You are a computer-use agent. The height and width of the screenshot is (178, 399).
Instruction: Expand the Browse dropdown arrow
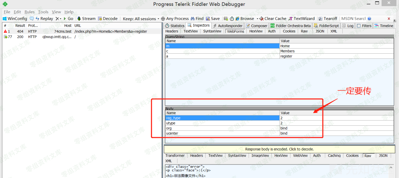tap(257, 19)
